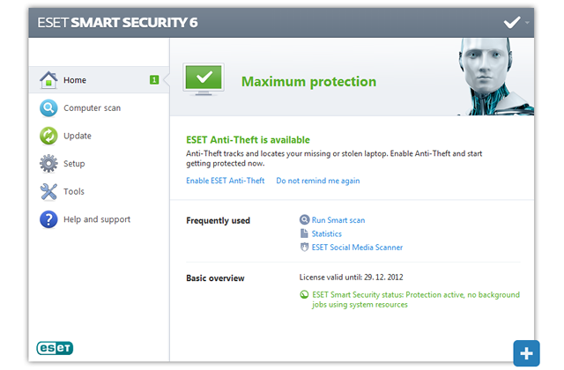The width and height of the screenshot is (564, 370).
Task: Click Do not remind me again link
Action: pyautogui.click(x=318, y=181)
